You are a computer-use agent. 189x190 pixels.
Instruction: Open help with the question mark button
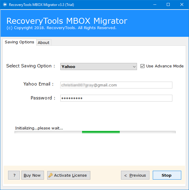14,175
